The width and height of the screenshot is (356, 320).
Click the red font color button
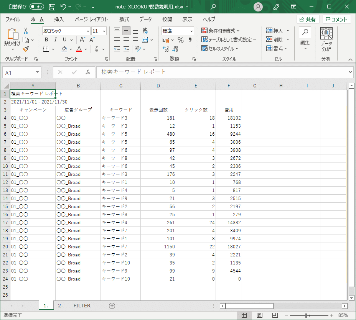(x=79, y=49)
